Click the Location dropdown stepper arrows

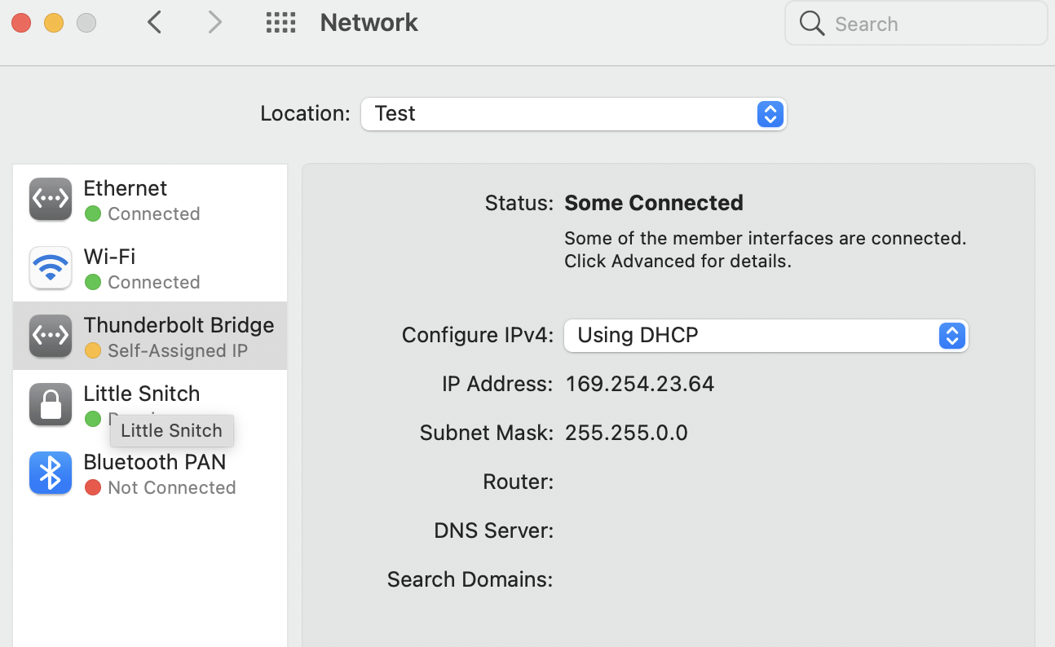point(770,114)
